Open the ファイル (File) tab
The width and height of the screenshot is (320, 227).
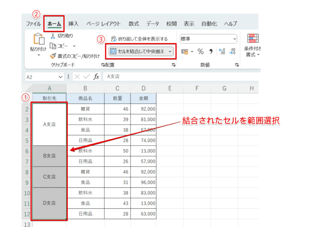(x=33, y=24)
